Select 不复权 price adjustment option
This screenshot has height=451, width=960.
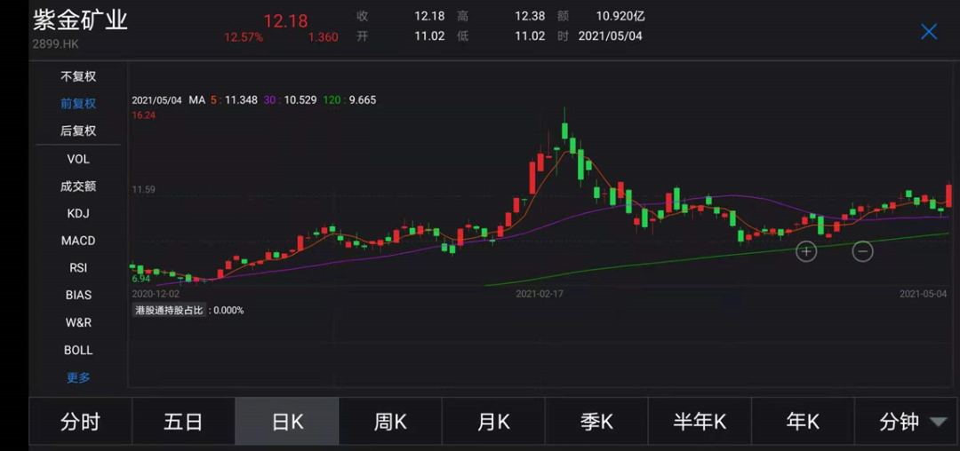point(78,77)
